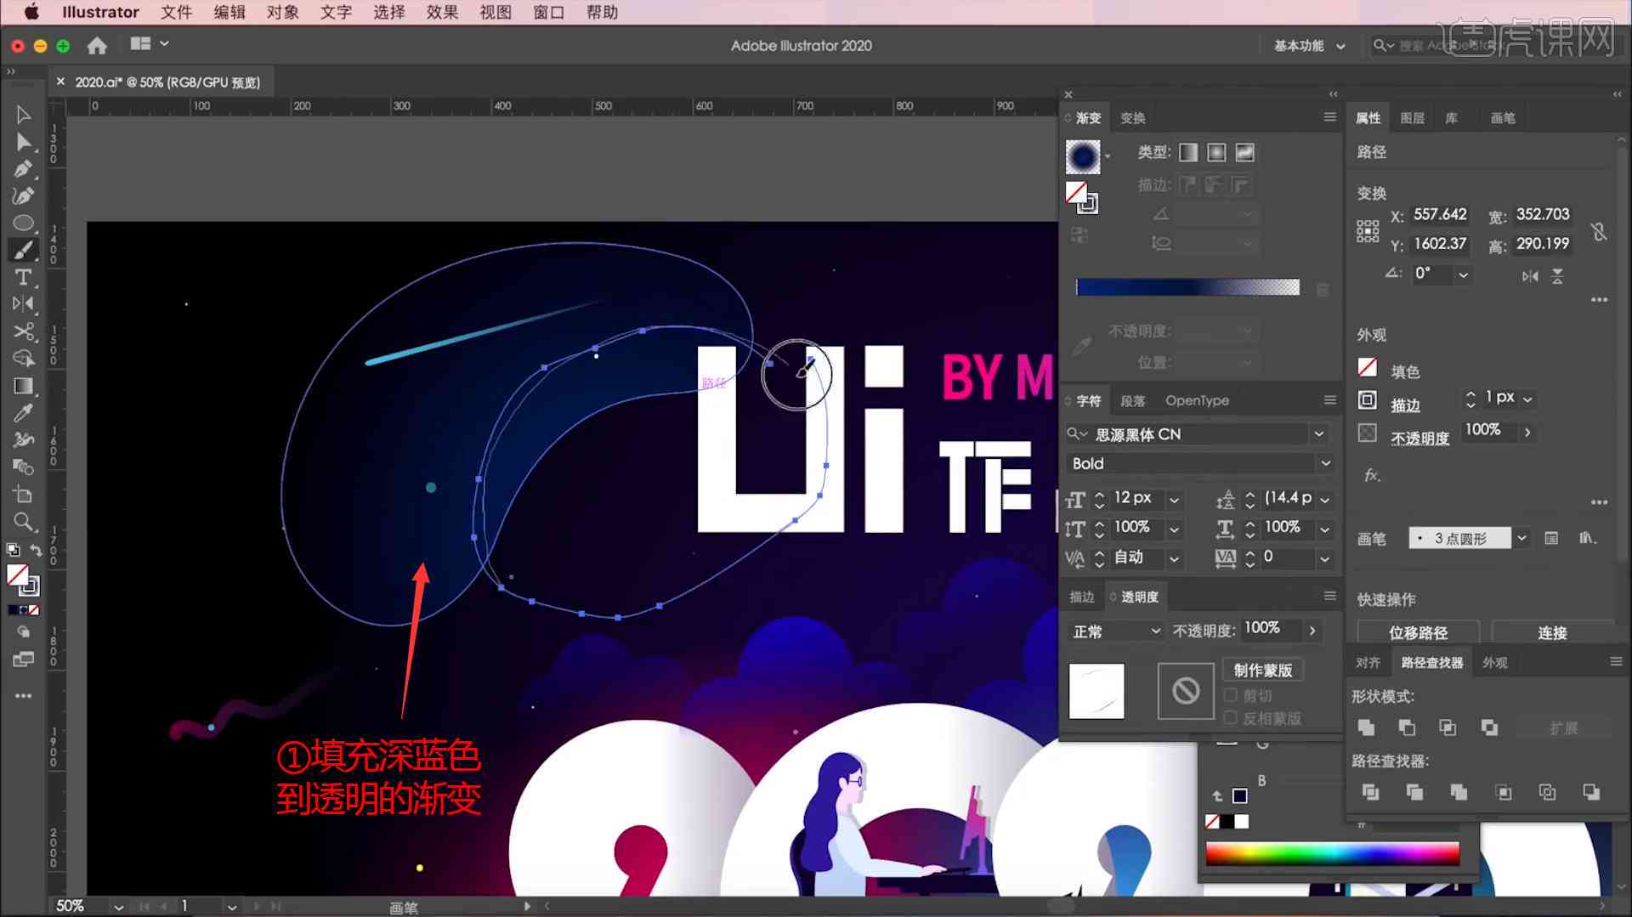Open gradient panel options menu
1632x917 pixels.
coord(1330,117)
